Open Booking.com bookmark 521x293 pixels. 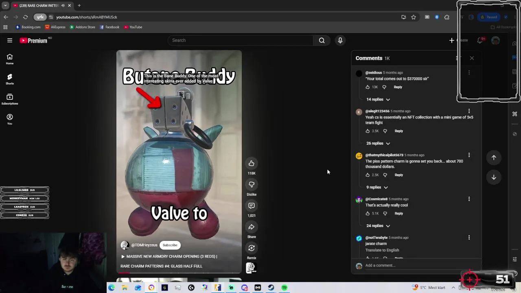click(x=28, y=27)
